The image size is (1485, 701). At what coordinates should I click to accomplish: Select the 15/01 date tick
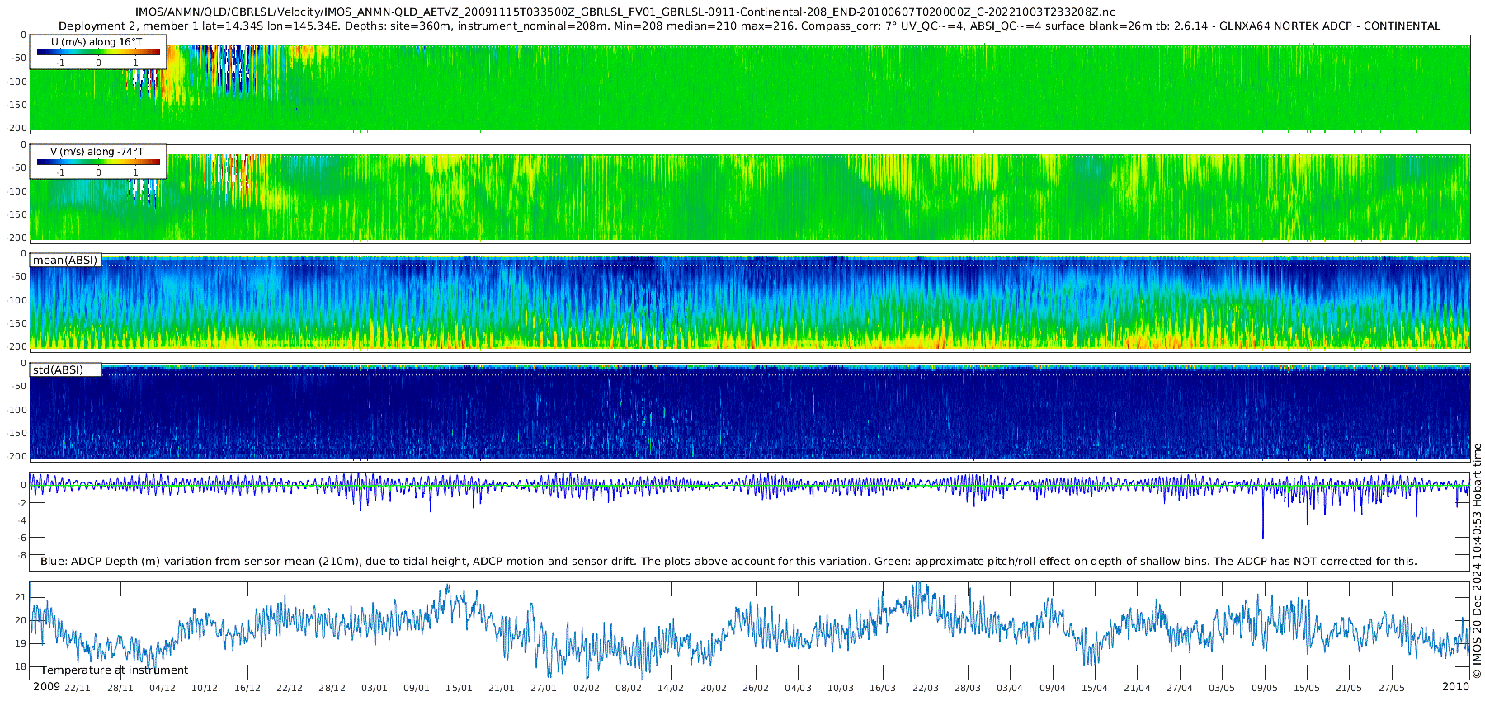coord(459,688)
